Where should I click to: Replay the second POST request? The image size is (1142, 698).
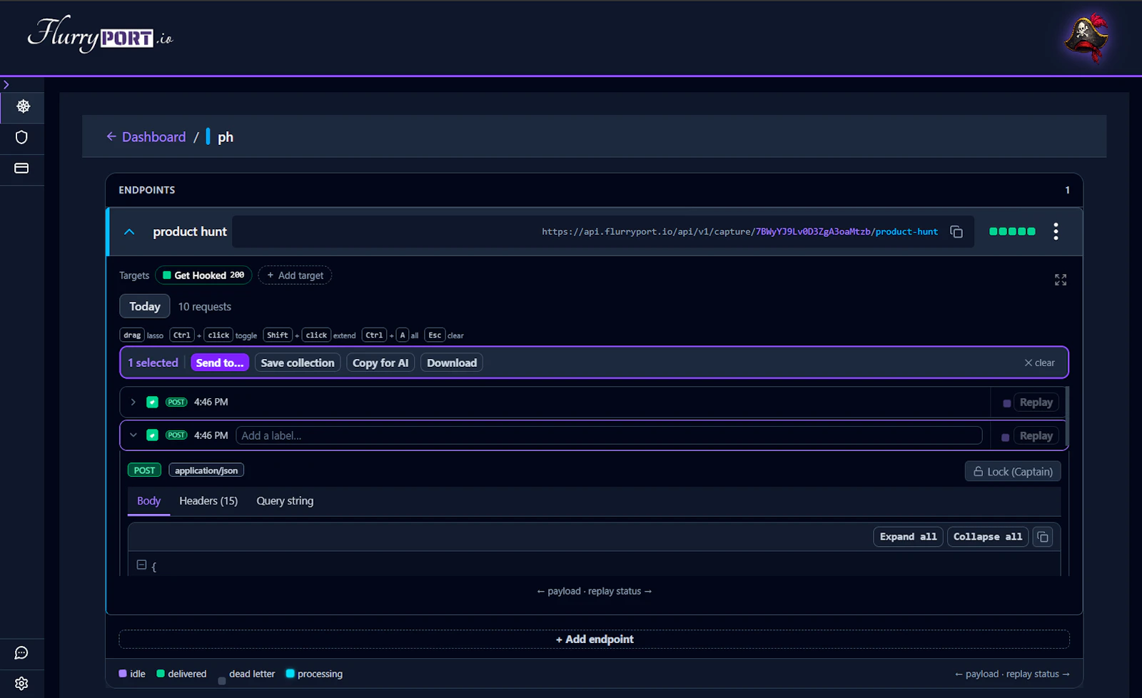pyautogui.click(x=1036, y=435)
